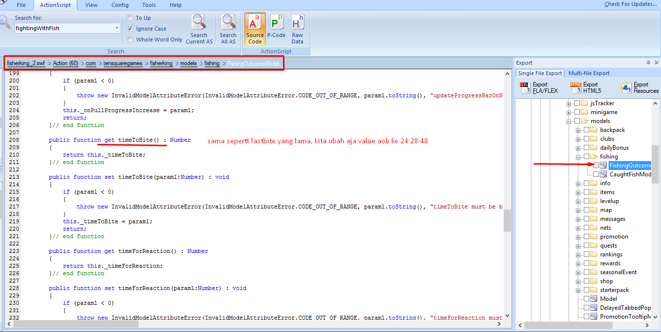
Task: Click Check For Updates link
Action: tap(631, 4)
